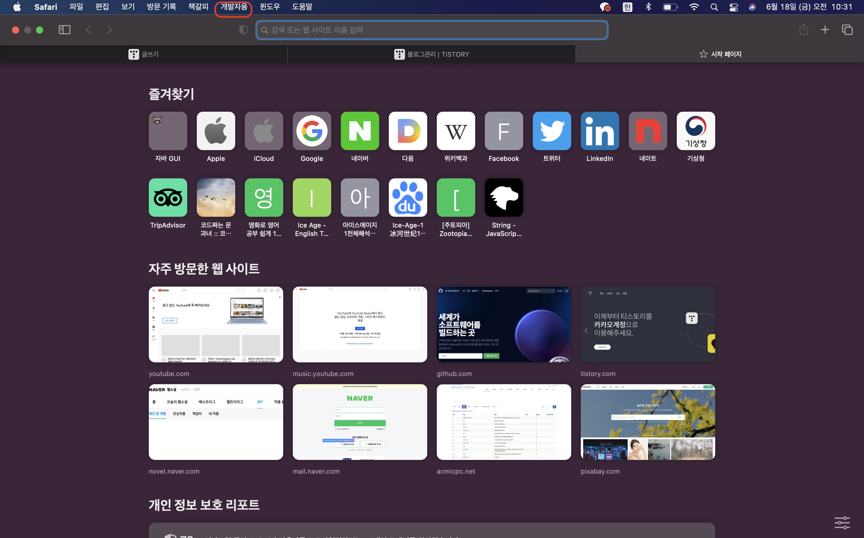Screen dimensions: 864x538
Task: Toggle Korean input source in menu bar
Action: pos(627,7)
